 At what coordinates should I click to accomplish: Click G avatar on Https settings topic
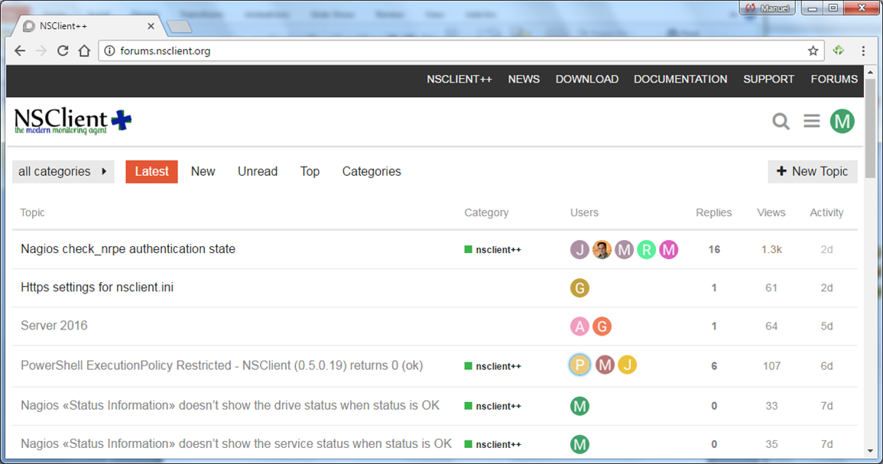[x=579, y=287]
